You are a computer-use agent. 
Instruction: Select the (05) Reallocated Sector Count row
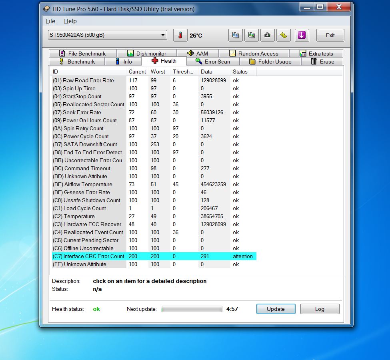click(x=154, y=104)
